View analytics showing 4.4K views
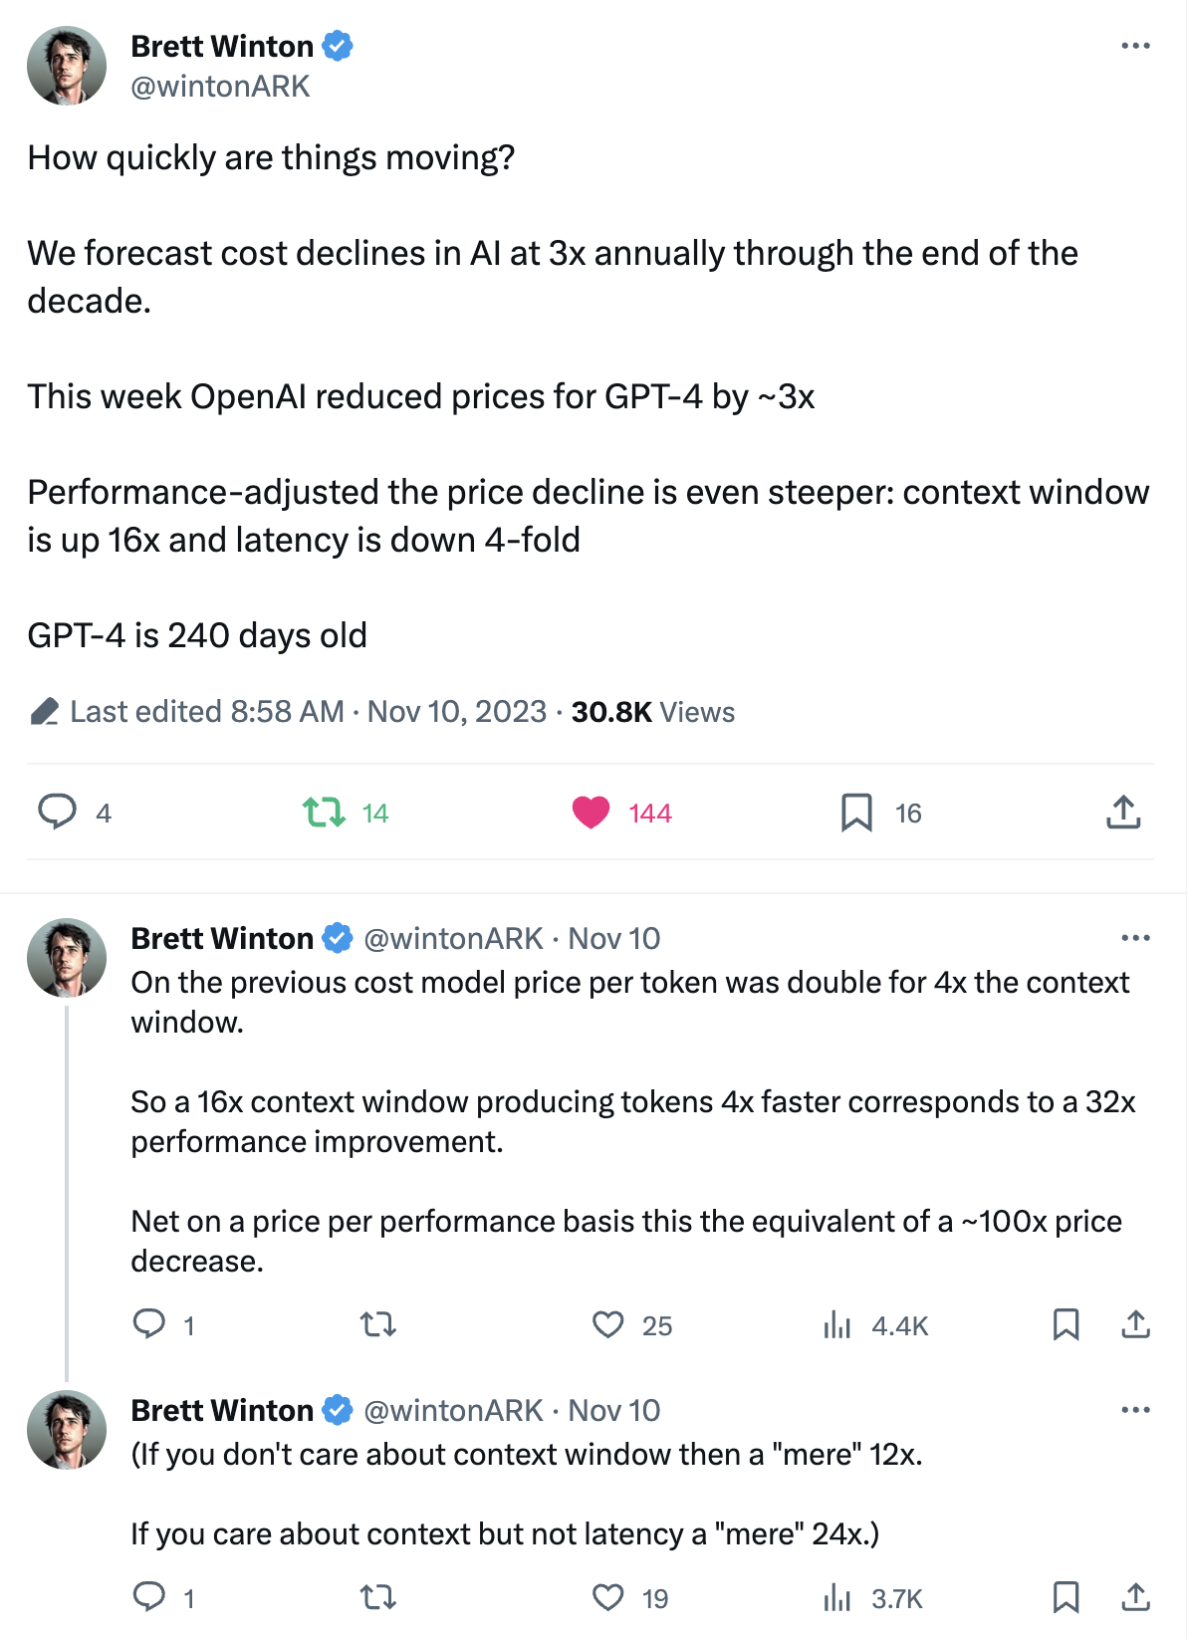 click(875, 1325)
